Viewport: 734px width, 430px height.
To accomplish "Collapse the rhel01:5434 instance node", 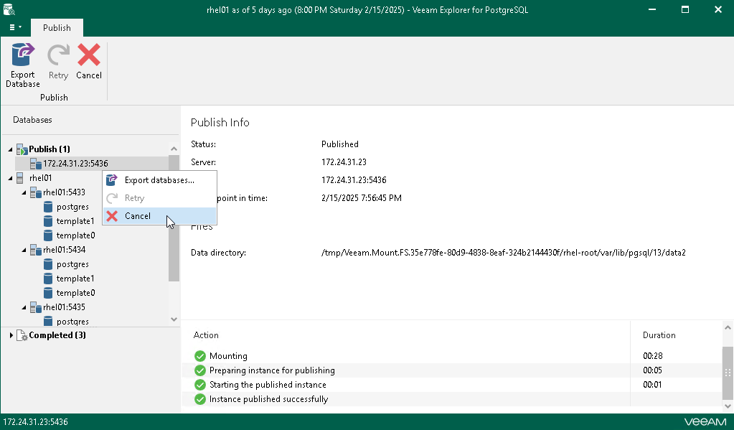I will click(24, 250).
